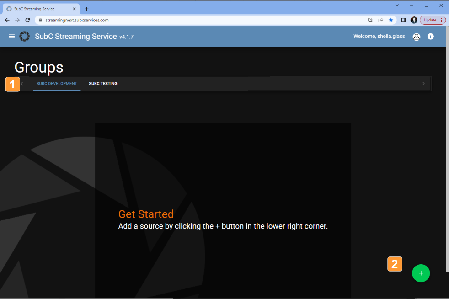Click the share page icon in the address bar
Viewport: 449px width, 299px height.
tap(380, 20)
